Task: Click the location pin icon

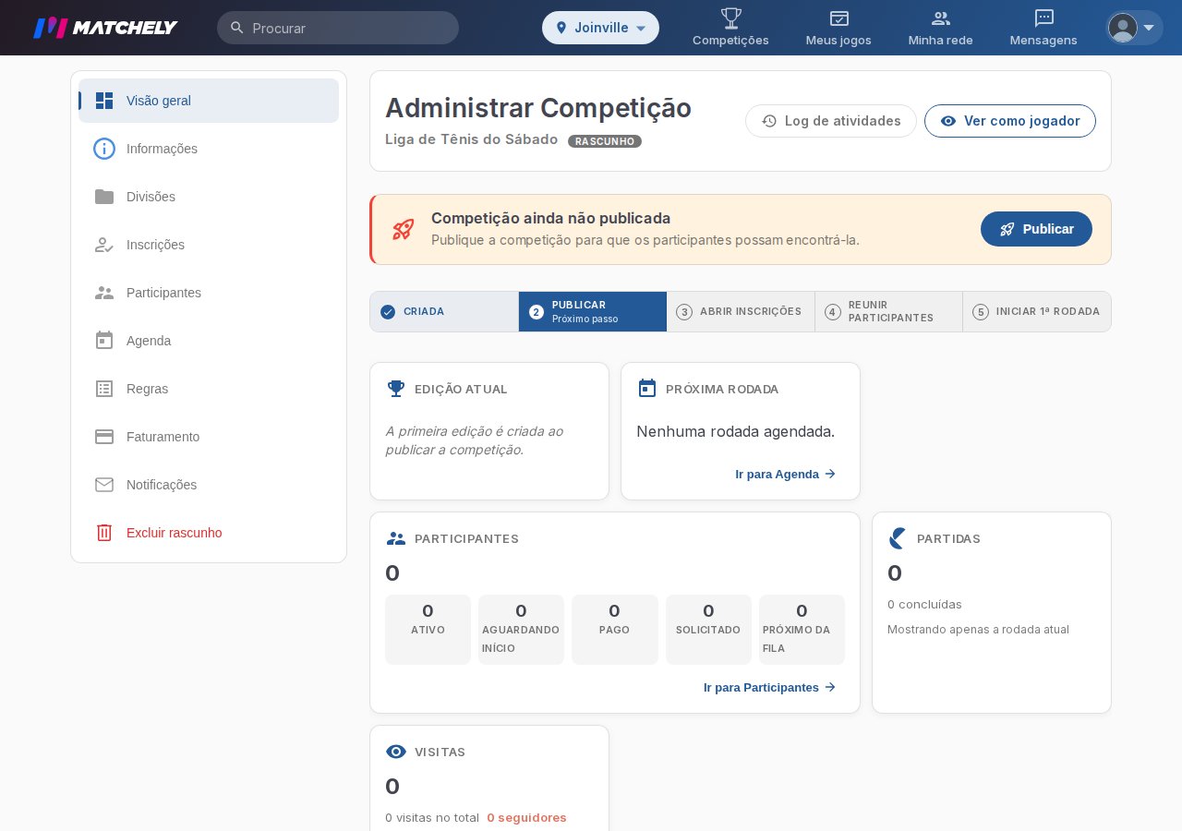Action: point(561,28)
